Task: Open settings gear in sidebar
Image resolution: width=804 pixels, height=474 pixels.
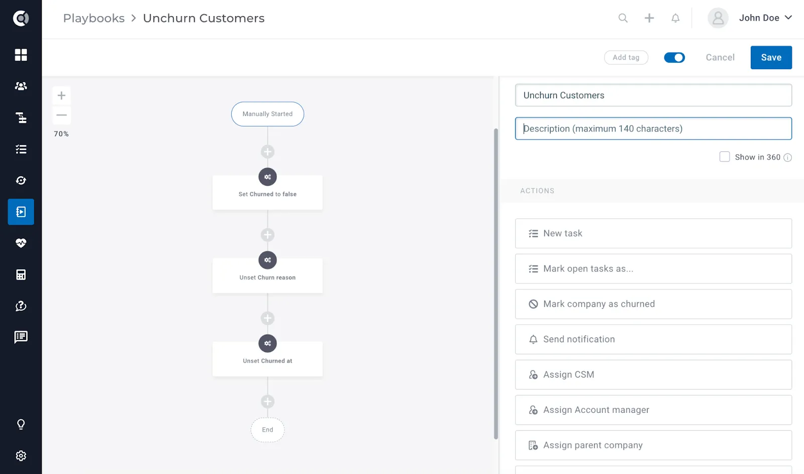Action: (x=21, y=456)
